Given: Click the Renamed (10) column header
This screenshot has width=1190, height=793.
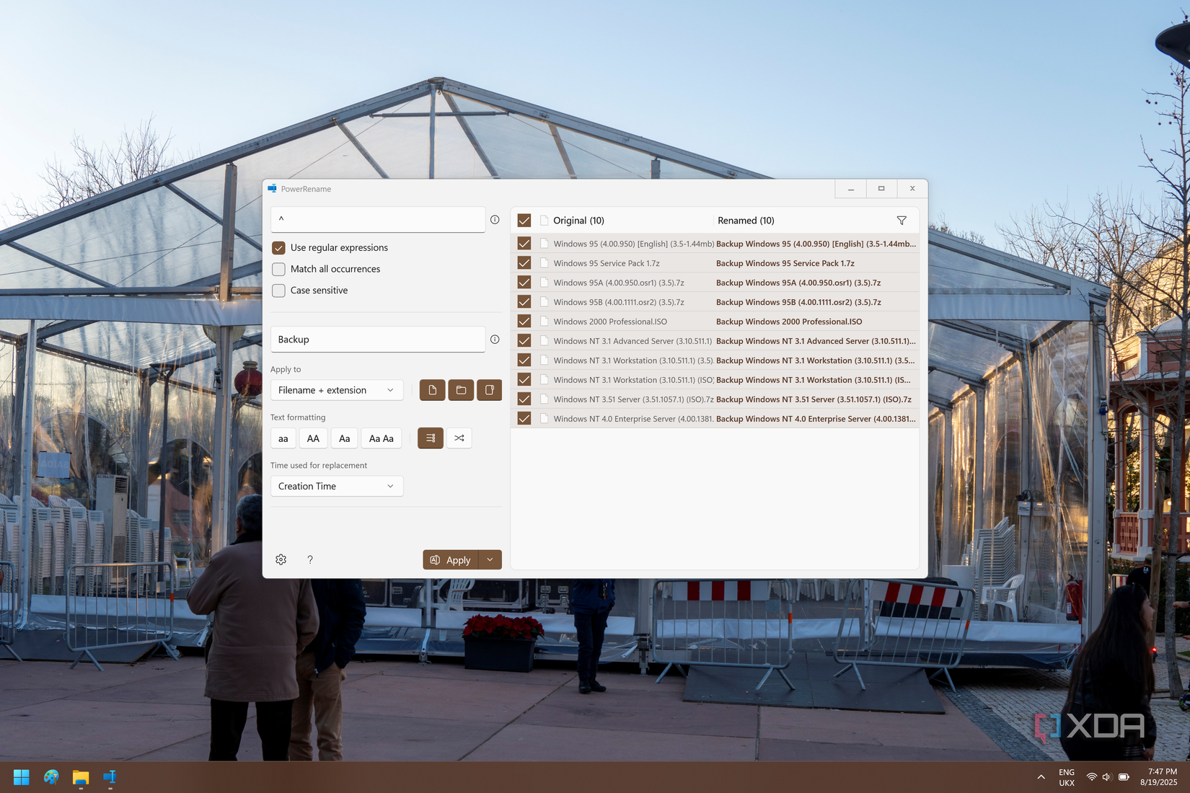Looking at the screenshot, I should click(746, 221).
